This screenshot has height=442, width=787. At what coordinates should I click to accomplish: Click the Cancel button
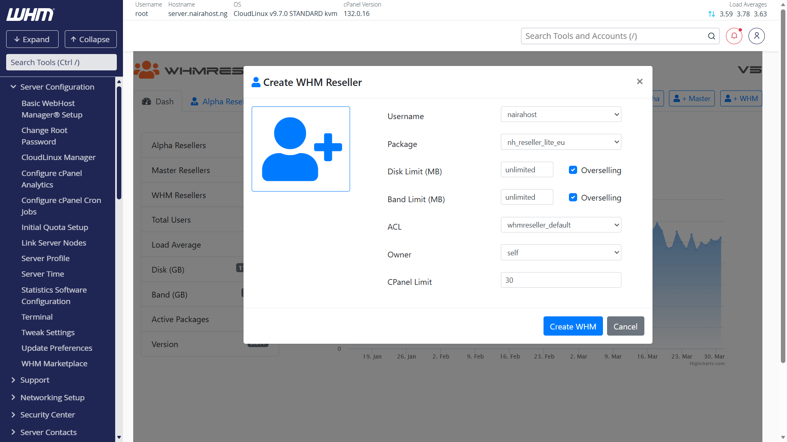coord(625,326)
